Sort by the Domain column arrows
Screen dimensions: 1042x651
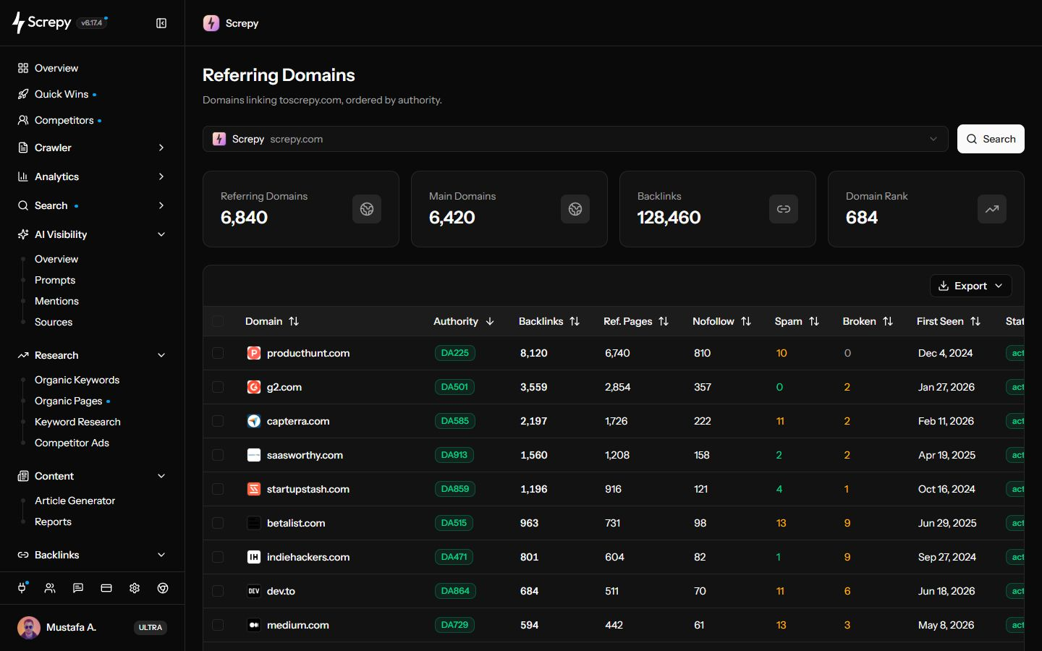(294, 321)
